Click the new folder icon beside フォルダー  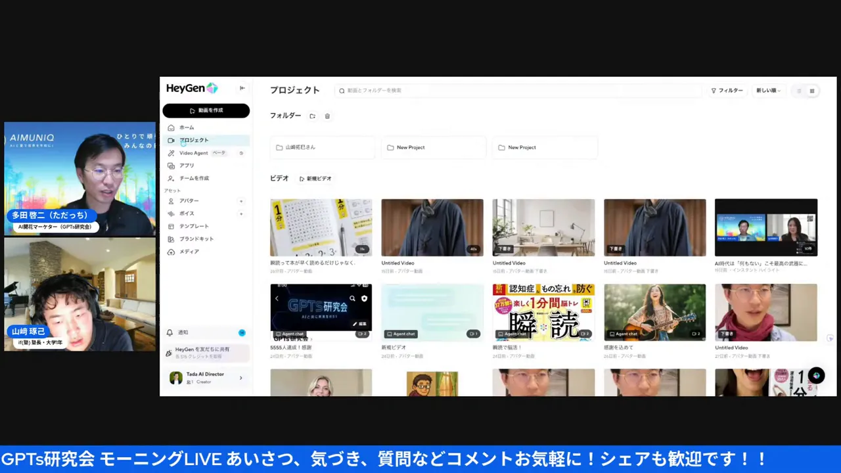312,116
